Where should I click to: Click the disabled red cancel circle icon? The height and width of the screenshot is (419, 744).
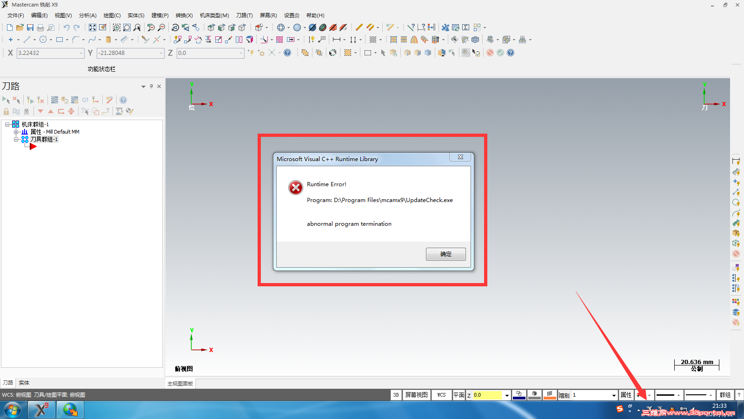[x=490, y=53]
